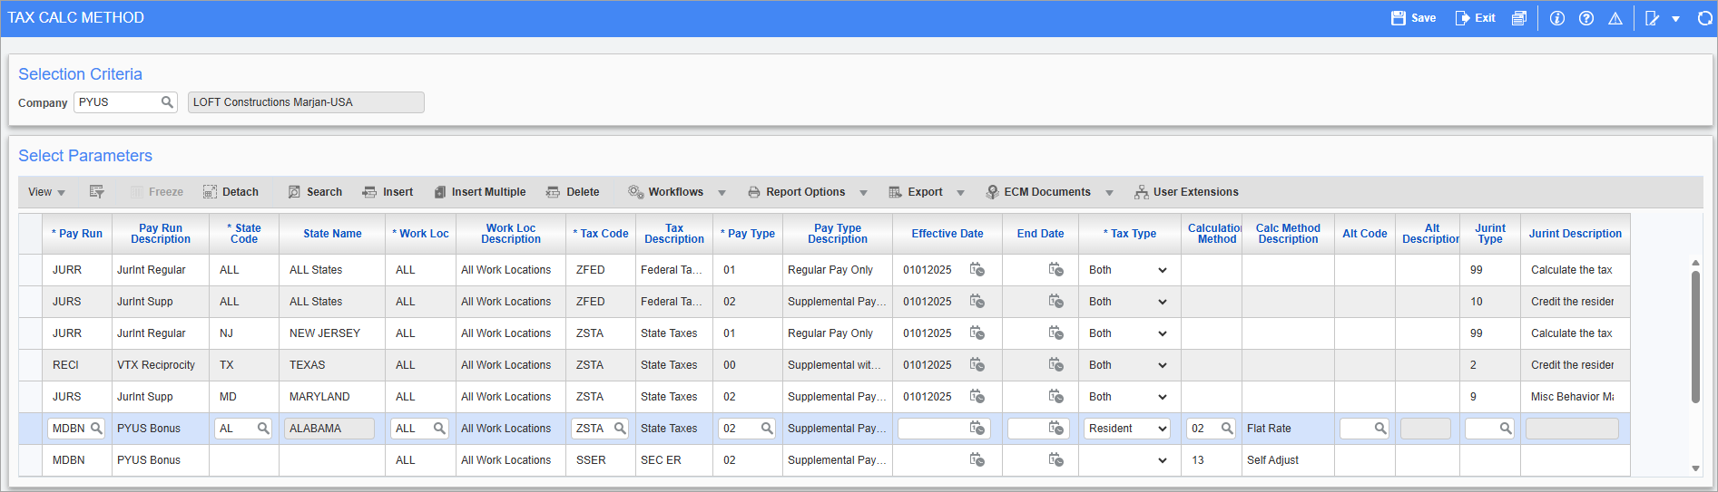Open the help question mark icon

1586,18
